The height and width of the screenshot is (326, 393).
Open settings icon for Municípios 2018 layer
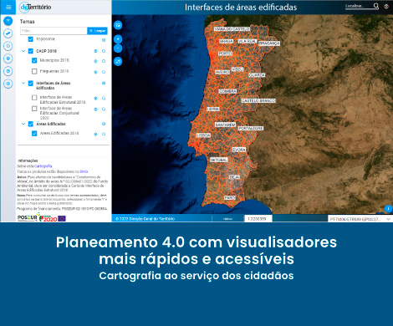coord(95,61)
